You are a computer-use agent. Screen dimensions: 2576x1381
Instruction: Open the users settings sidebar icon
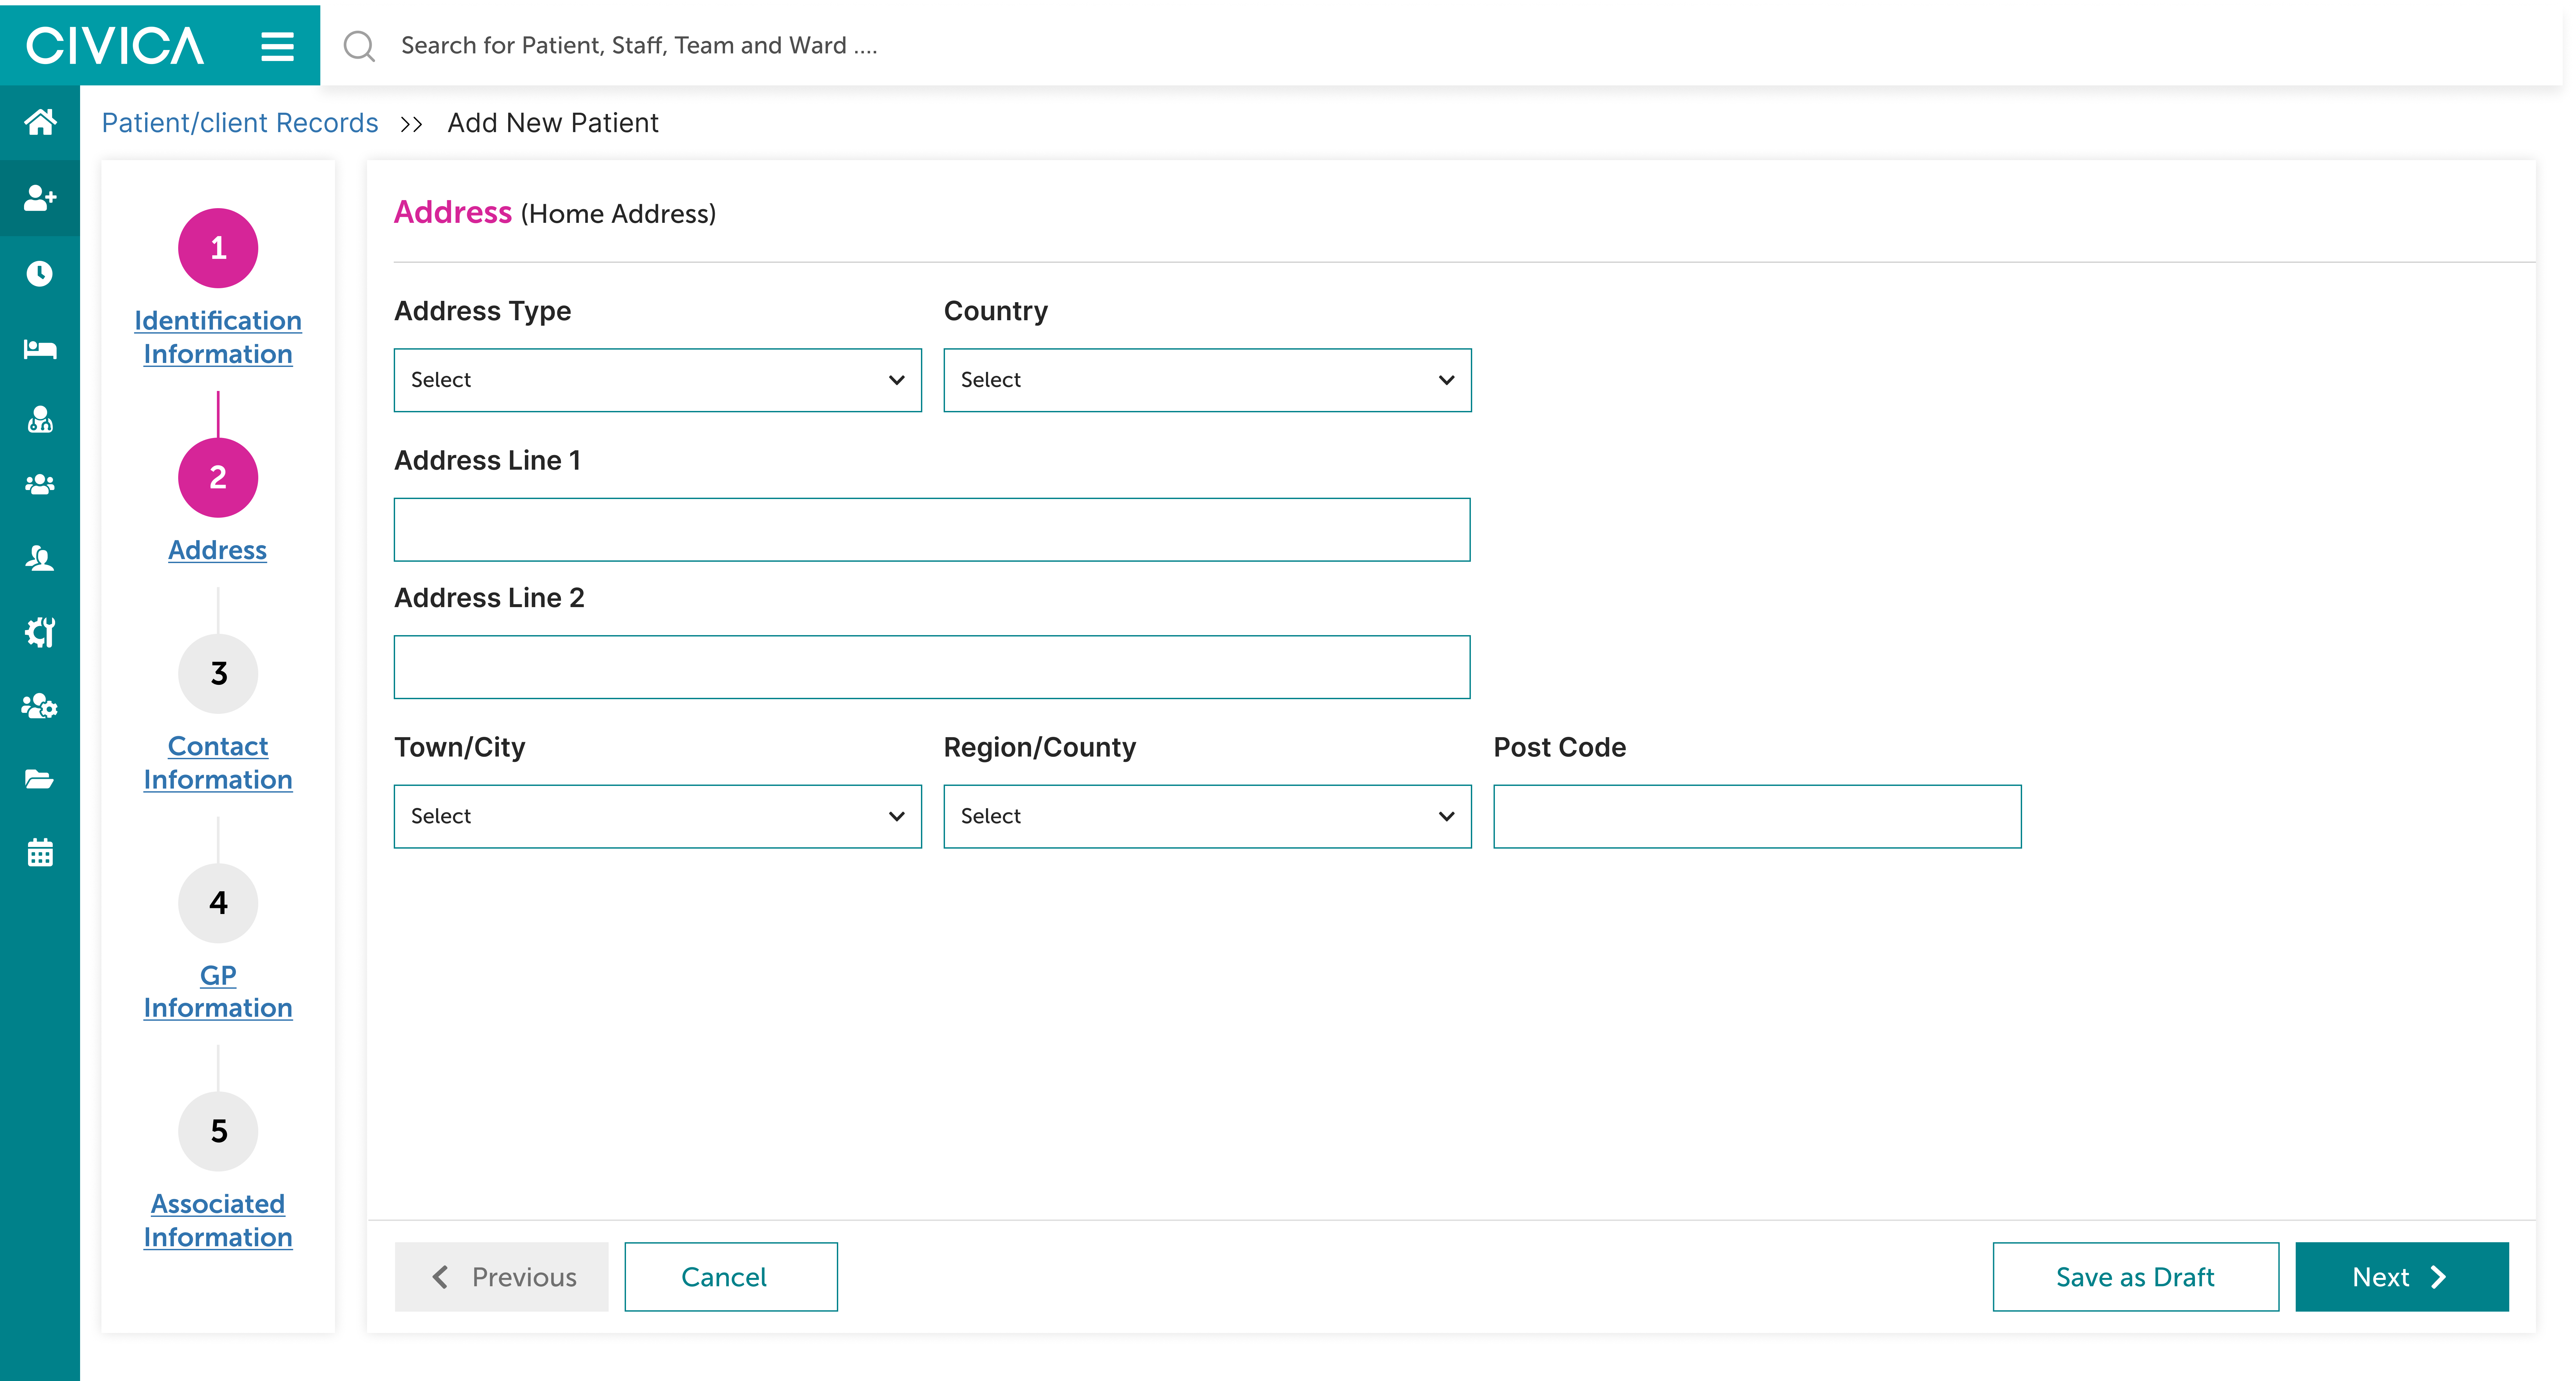40,706
